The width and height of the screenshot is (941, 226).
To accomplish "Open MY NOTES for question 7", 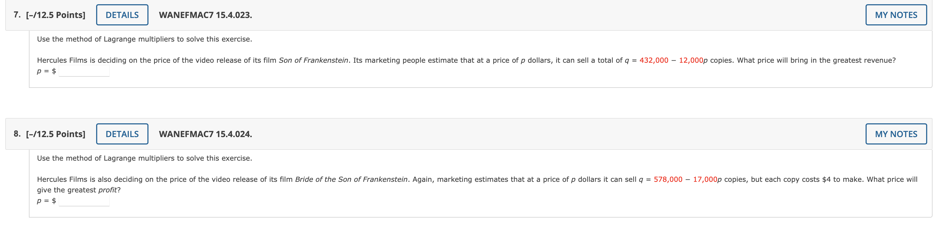I will [x=896, y=15].
